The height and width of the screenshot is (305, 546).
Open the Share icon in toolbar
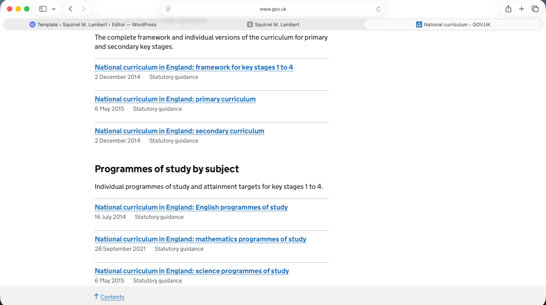[x=508, y=9]
